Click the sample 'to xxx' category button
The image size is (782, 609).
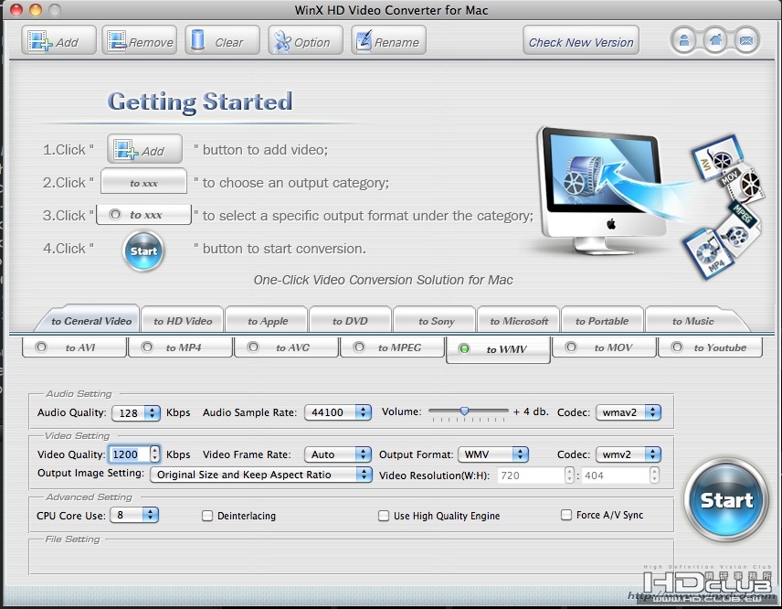pyautogui.click(x=143, y=181)
